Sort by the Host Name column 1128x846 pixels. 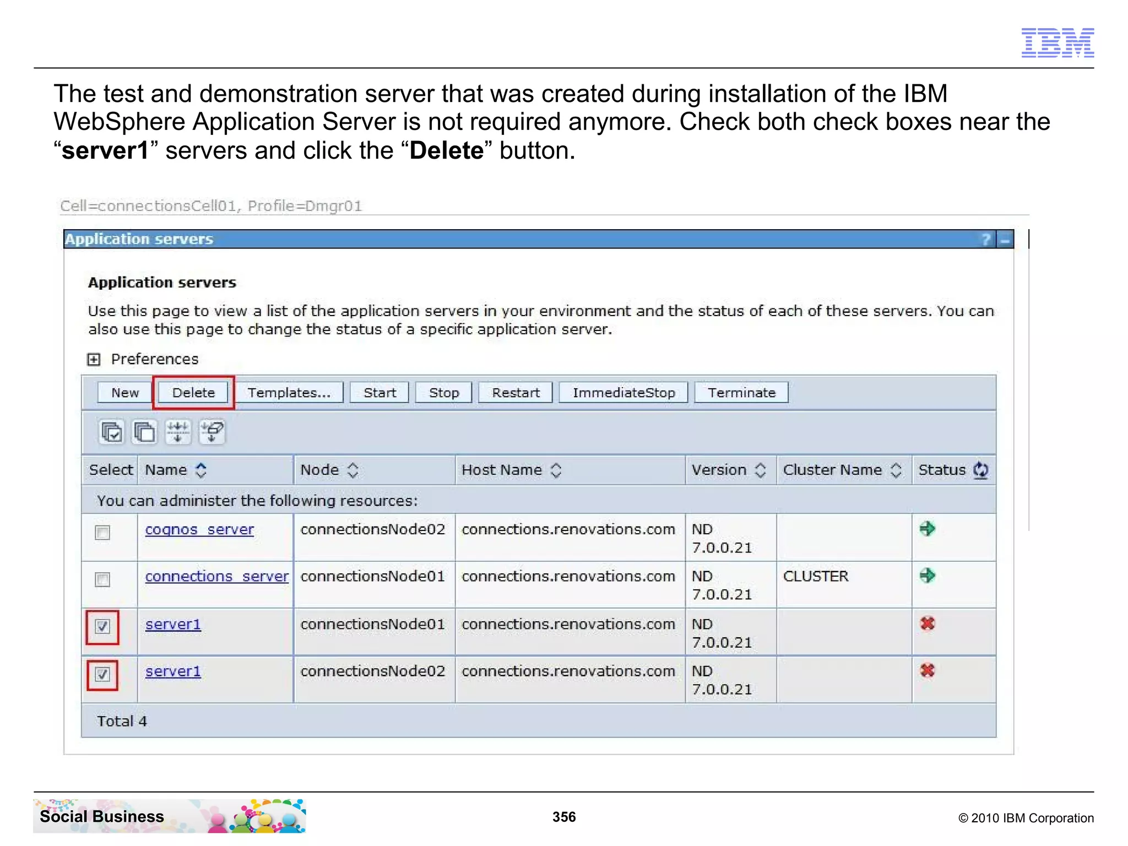click(556, 470)
